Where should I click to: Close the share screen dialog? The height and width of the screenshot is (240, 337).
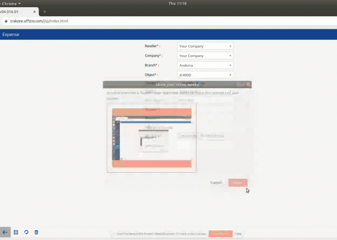coord(248,84)
